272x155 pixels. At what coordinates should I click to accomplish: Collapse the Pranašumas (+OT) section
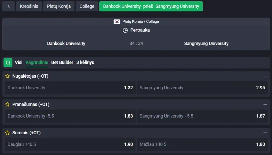(265, 104)
